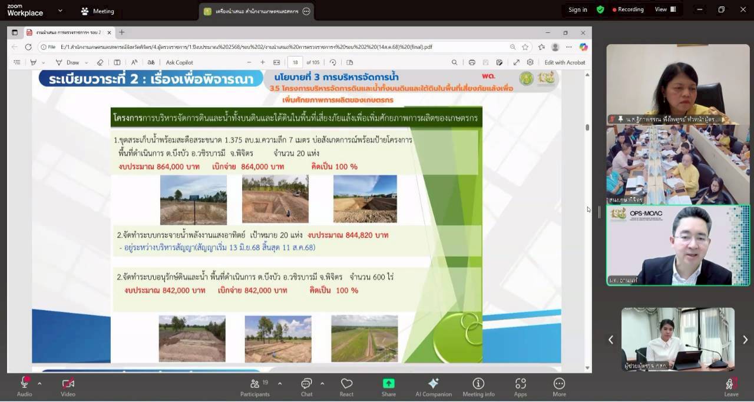The height and width of the screenshot is (402, 754).
Task: Select the Draw tool in PDF toolbar
Action: pos(68,62)
